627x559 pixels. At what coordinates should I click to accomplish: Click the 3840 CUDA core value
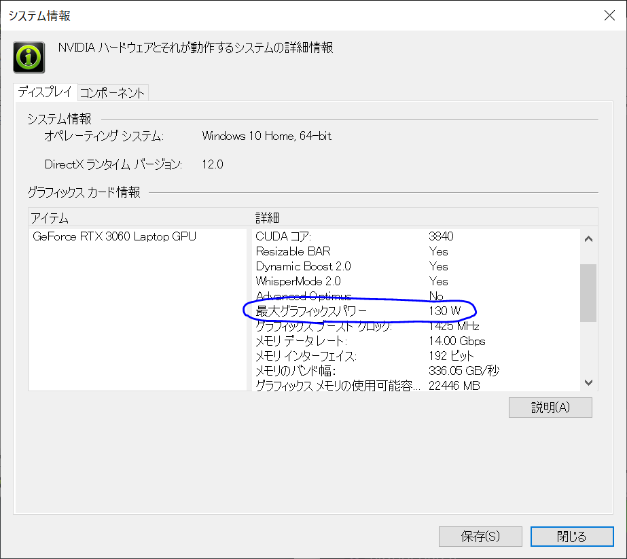click(441, 236)
